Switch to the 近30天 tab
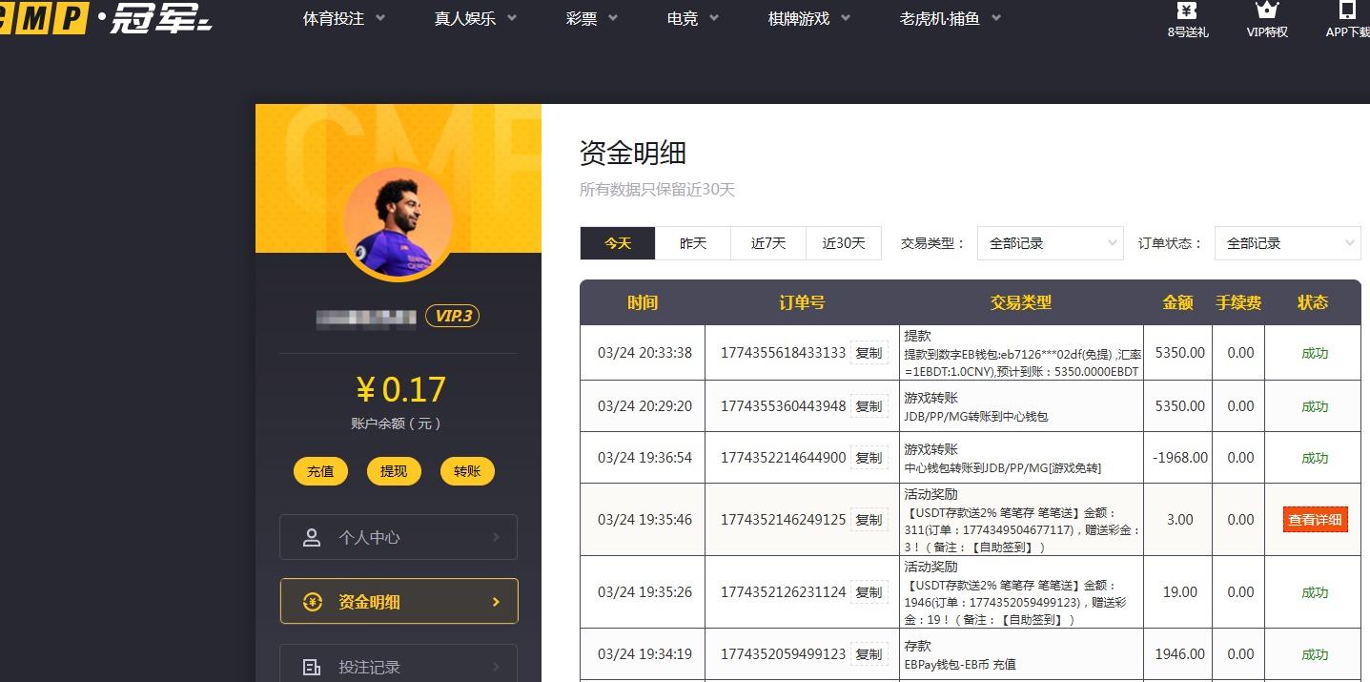Image resolution: width=1370 pixels, height=682 pixels. (x=843, y=243)
